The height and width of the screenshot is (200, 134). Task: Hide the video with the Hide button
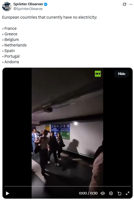(122, 74)
